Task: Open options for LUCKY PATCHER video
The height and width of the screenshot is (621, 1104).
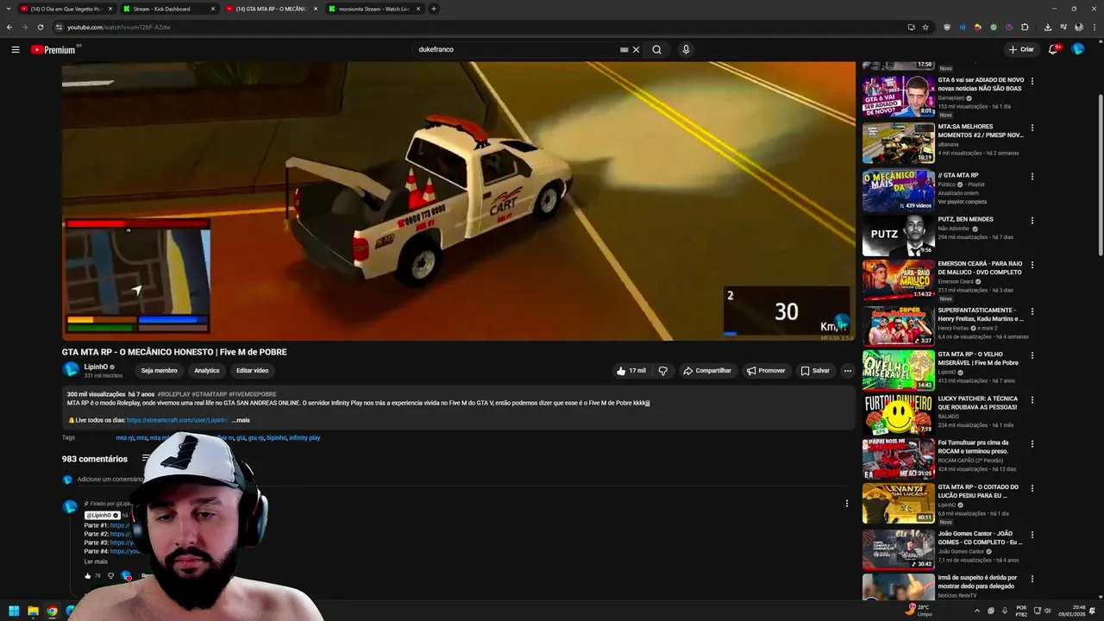Action: point(1032,399)
